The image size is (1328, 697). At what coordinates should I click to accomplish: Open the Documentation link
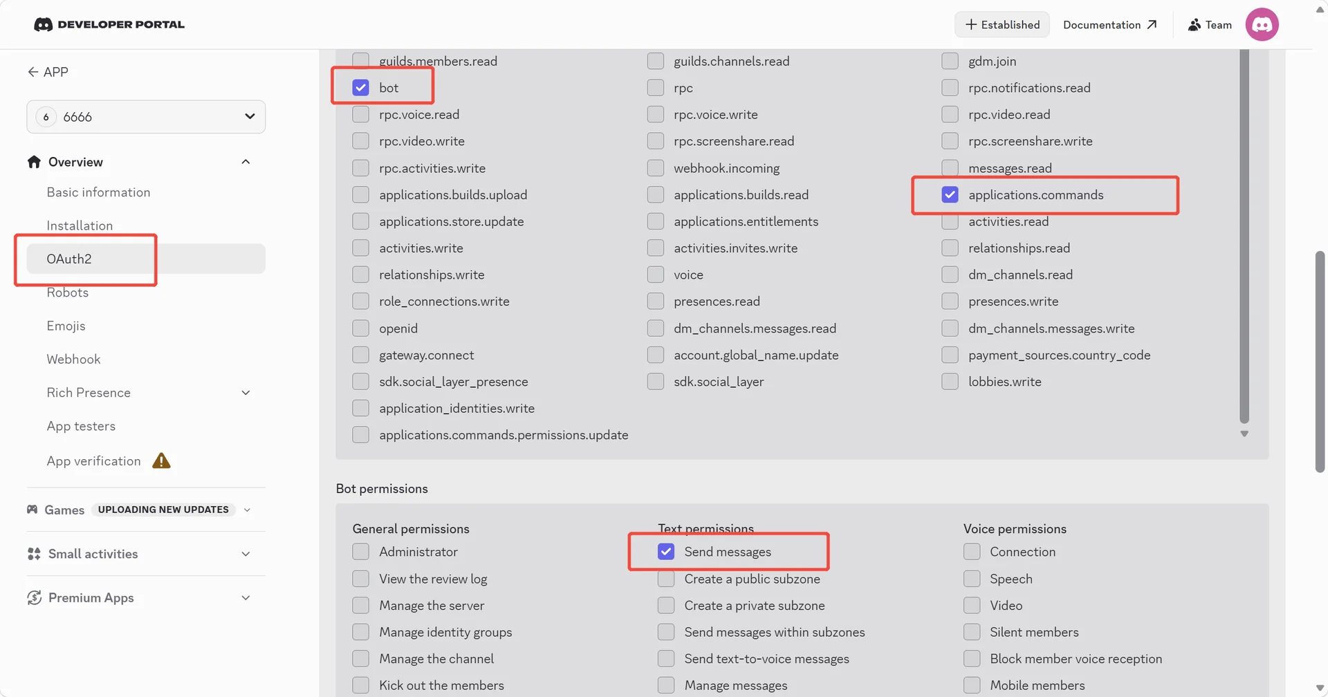(x=1109, y=25)
